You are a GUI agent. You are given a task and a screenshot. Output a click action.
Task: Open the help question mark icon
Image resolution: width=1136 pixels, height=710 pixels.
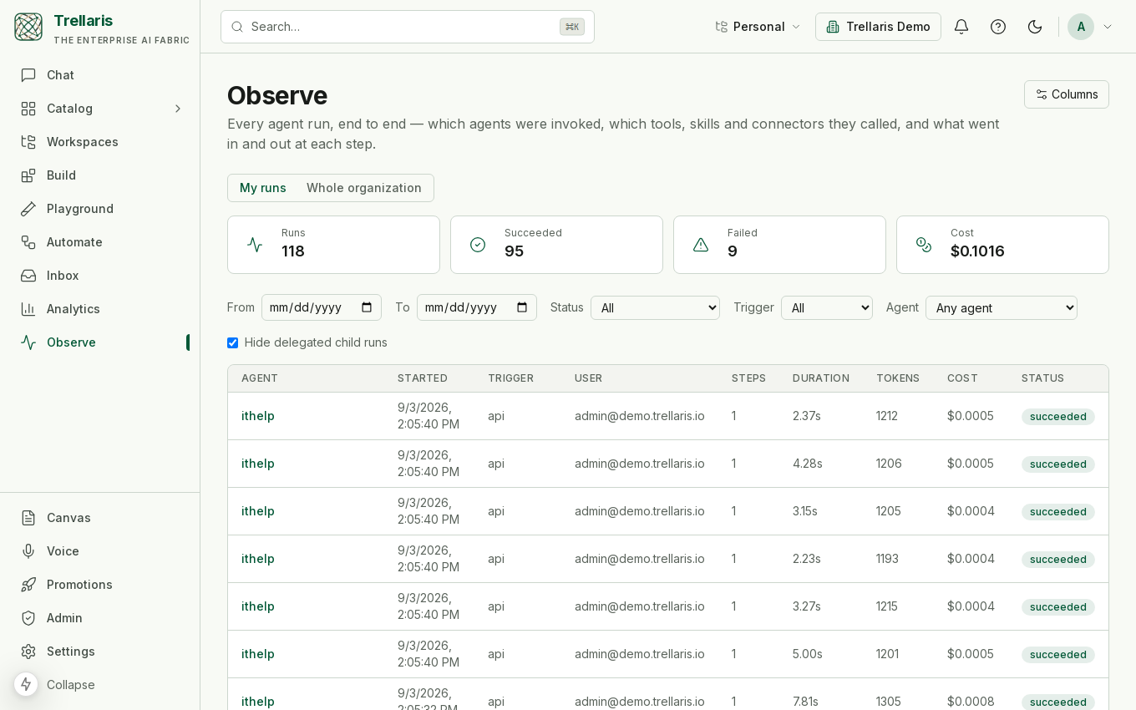coord(998,27)
